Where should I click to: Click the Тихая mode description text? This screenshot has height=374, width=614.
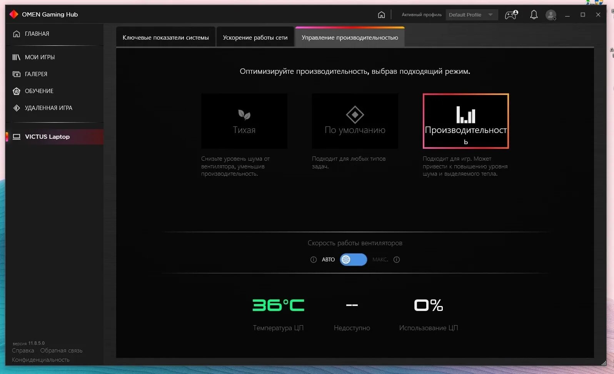click(235, 166)
